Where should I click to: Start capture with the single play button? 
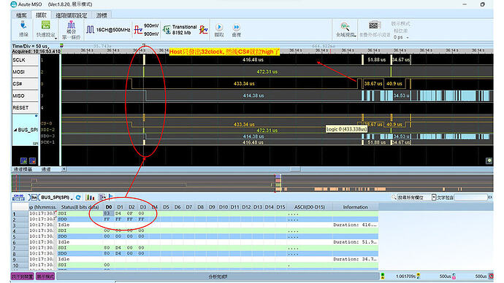(x=219, y=27)
